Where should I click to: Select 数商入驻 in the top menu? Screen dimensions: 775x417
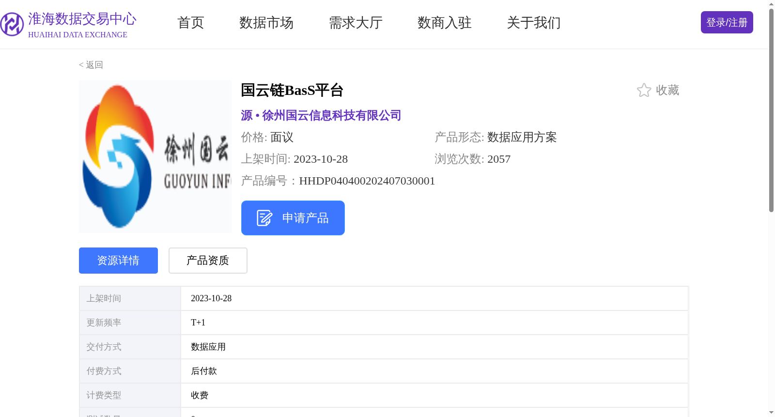(445, 23)
